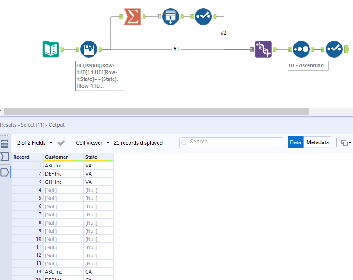
Task: Show the input anchor data view in results sidebar
Action: pos(5,157)
